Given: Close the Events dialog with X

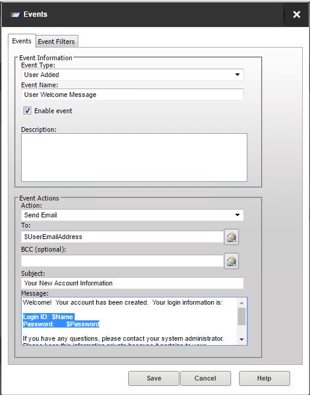Looking at the screenshot, I should (297, 14).
